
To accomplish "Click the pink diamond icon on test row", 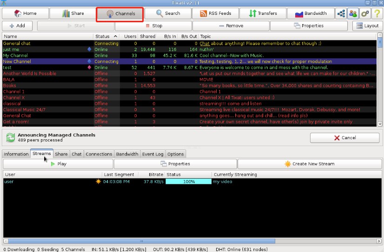I will [x=89, y=67].
